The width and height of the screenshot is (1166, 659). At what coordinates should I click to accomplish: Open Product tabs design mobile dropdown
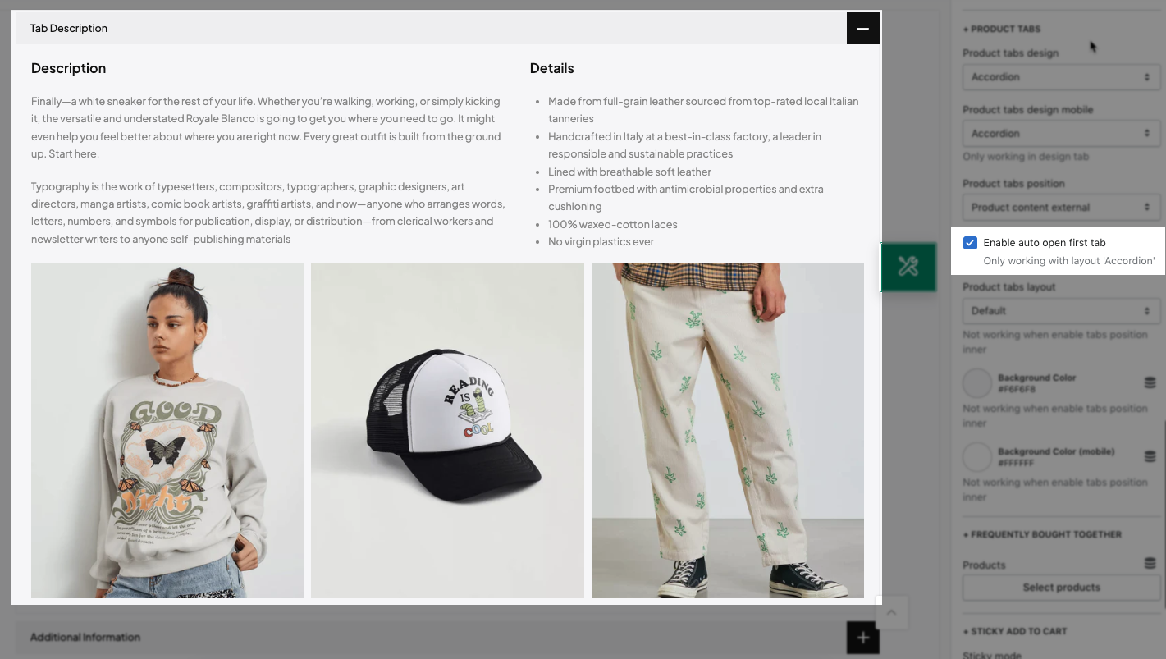tap(1061, 133)
